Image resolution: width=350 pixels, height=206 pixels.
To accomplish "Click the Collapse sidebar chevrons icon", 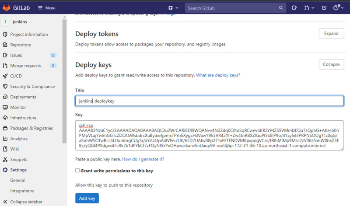I will tap(5, 202).
